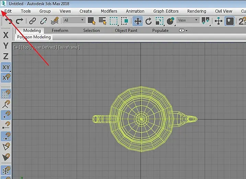
Task: Click the Undo arrow icon
Action: [x=8, y=21]
